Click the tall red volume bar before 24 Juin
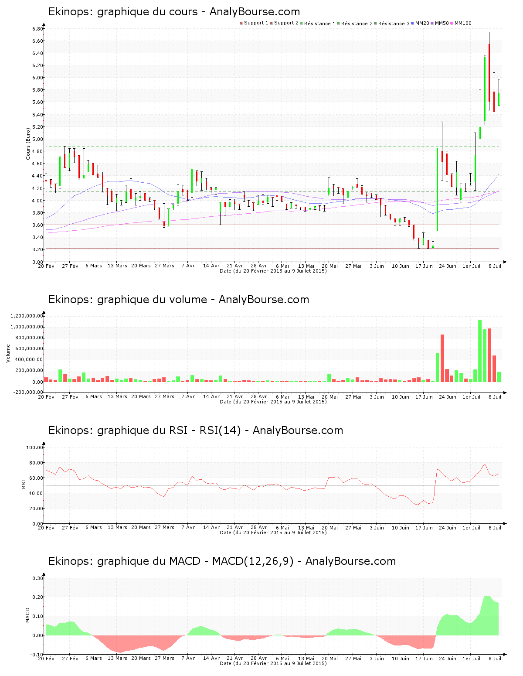This screenshot has width=523, height=676. (442, 358)
